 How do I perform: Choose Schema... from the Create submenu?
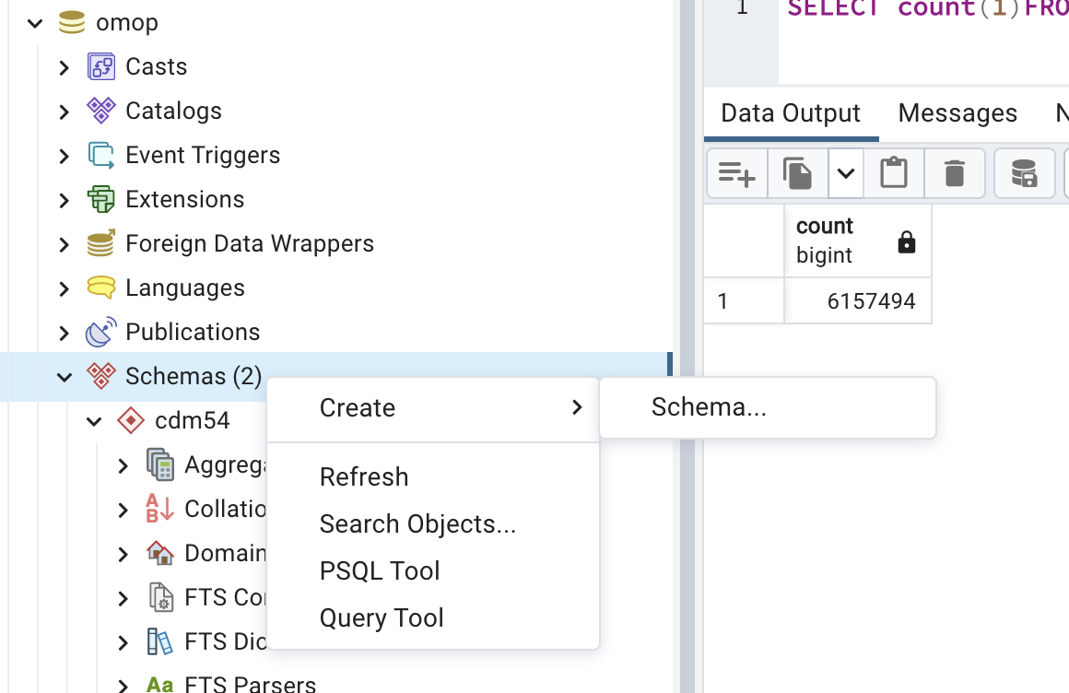[x=709, y=407]
